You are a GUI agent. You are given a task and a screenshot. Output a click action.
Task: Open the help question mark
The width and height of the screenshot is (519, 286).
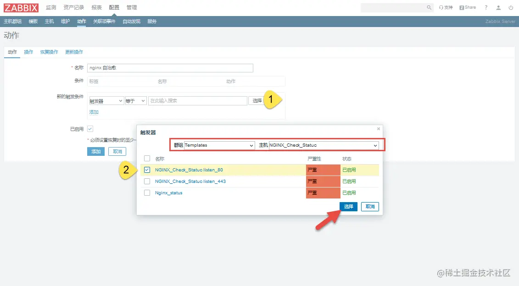click(x=486, y=7)
